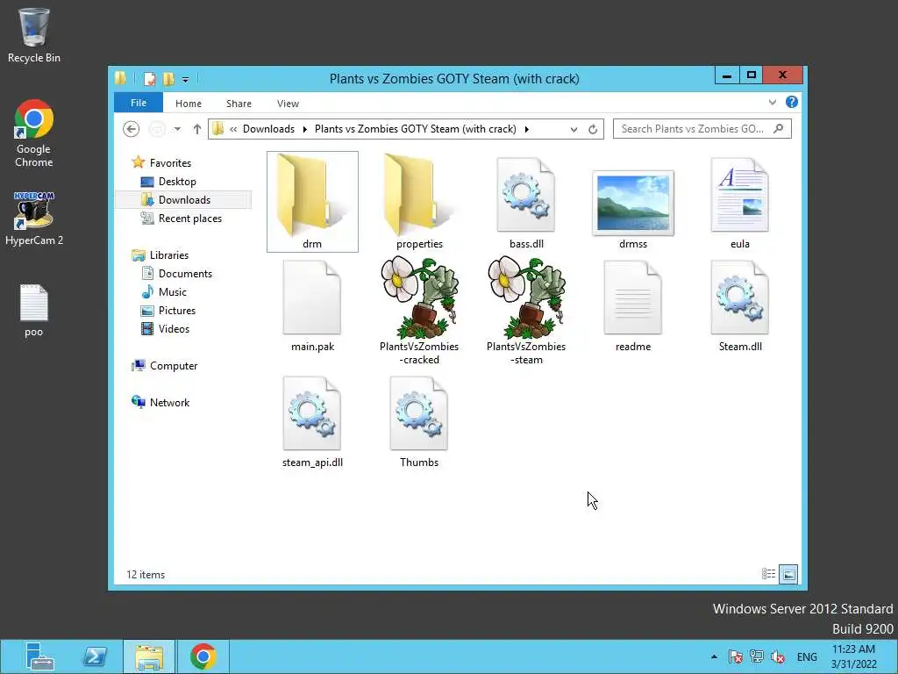This screenshot has width=898, height=674.
Task: Select the Recycle Bin desktop icon
Action: click(34, 35)
